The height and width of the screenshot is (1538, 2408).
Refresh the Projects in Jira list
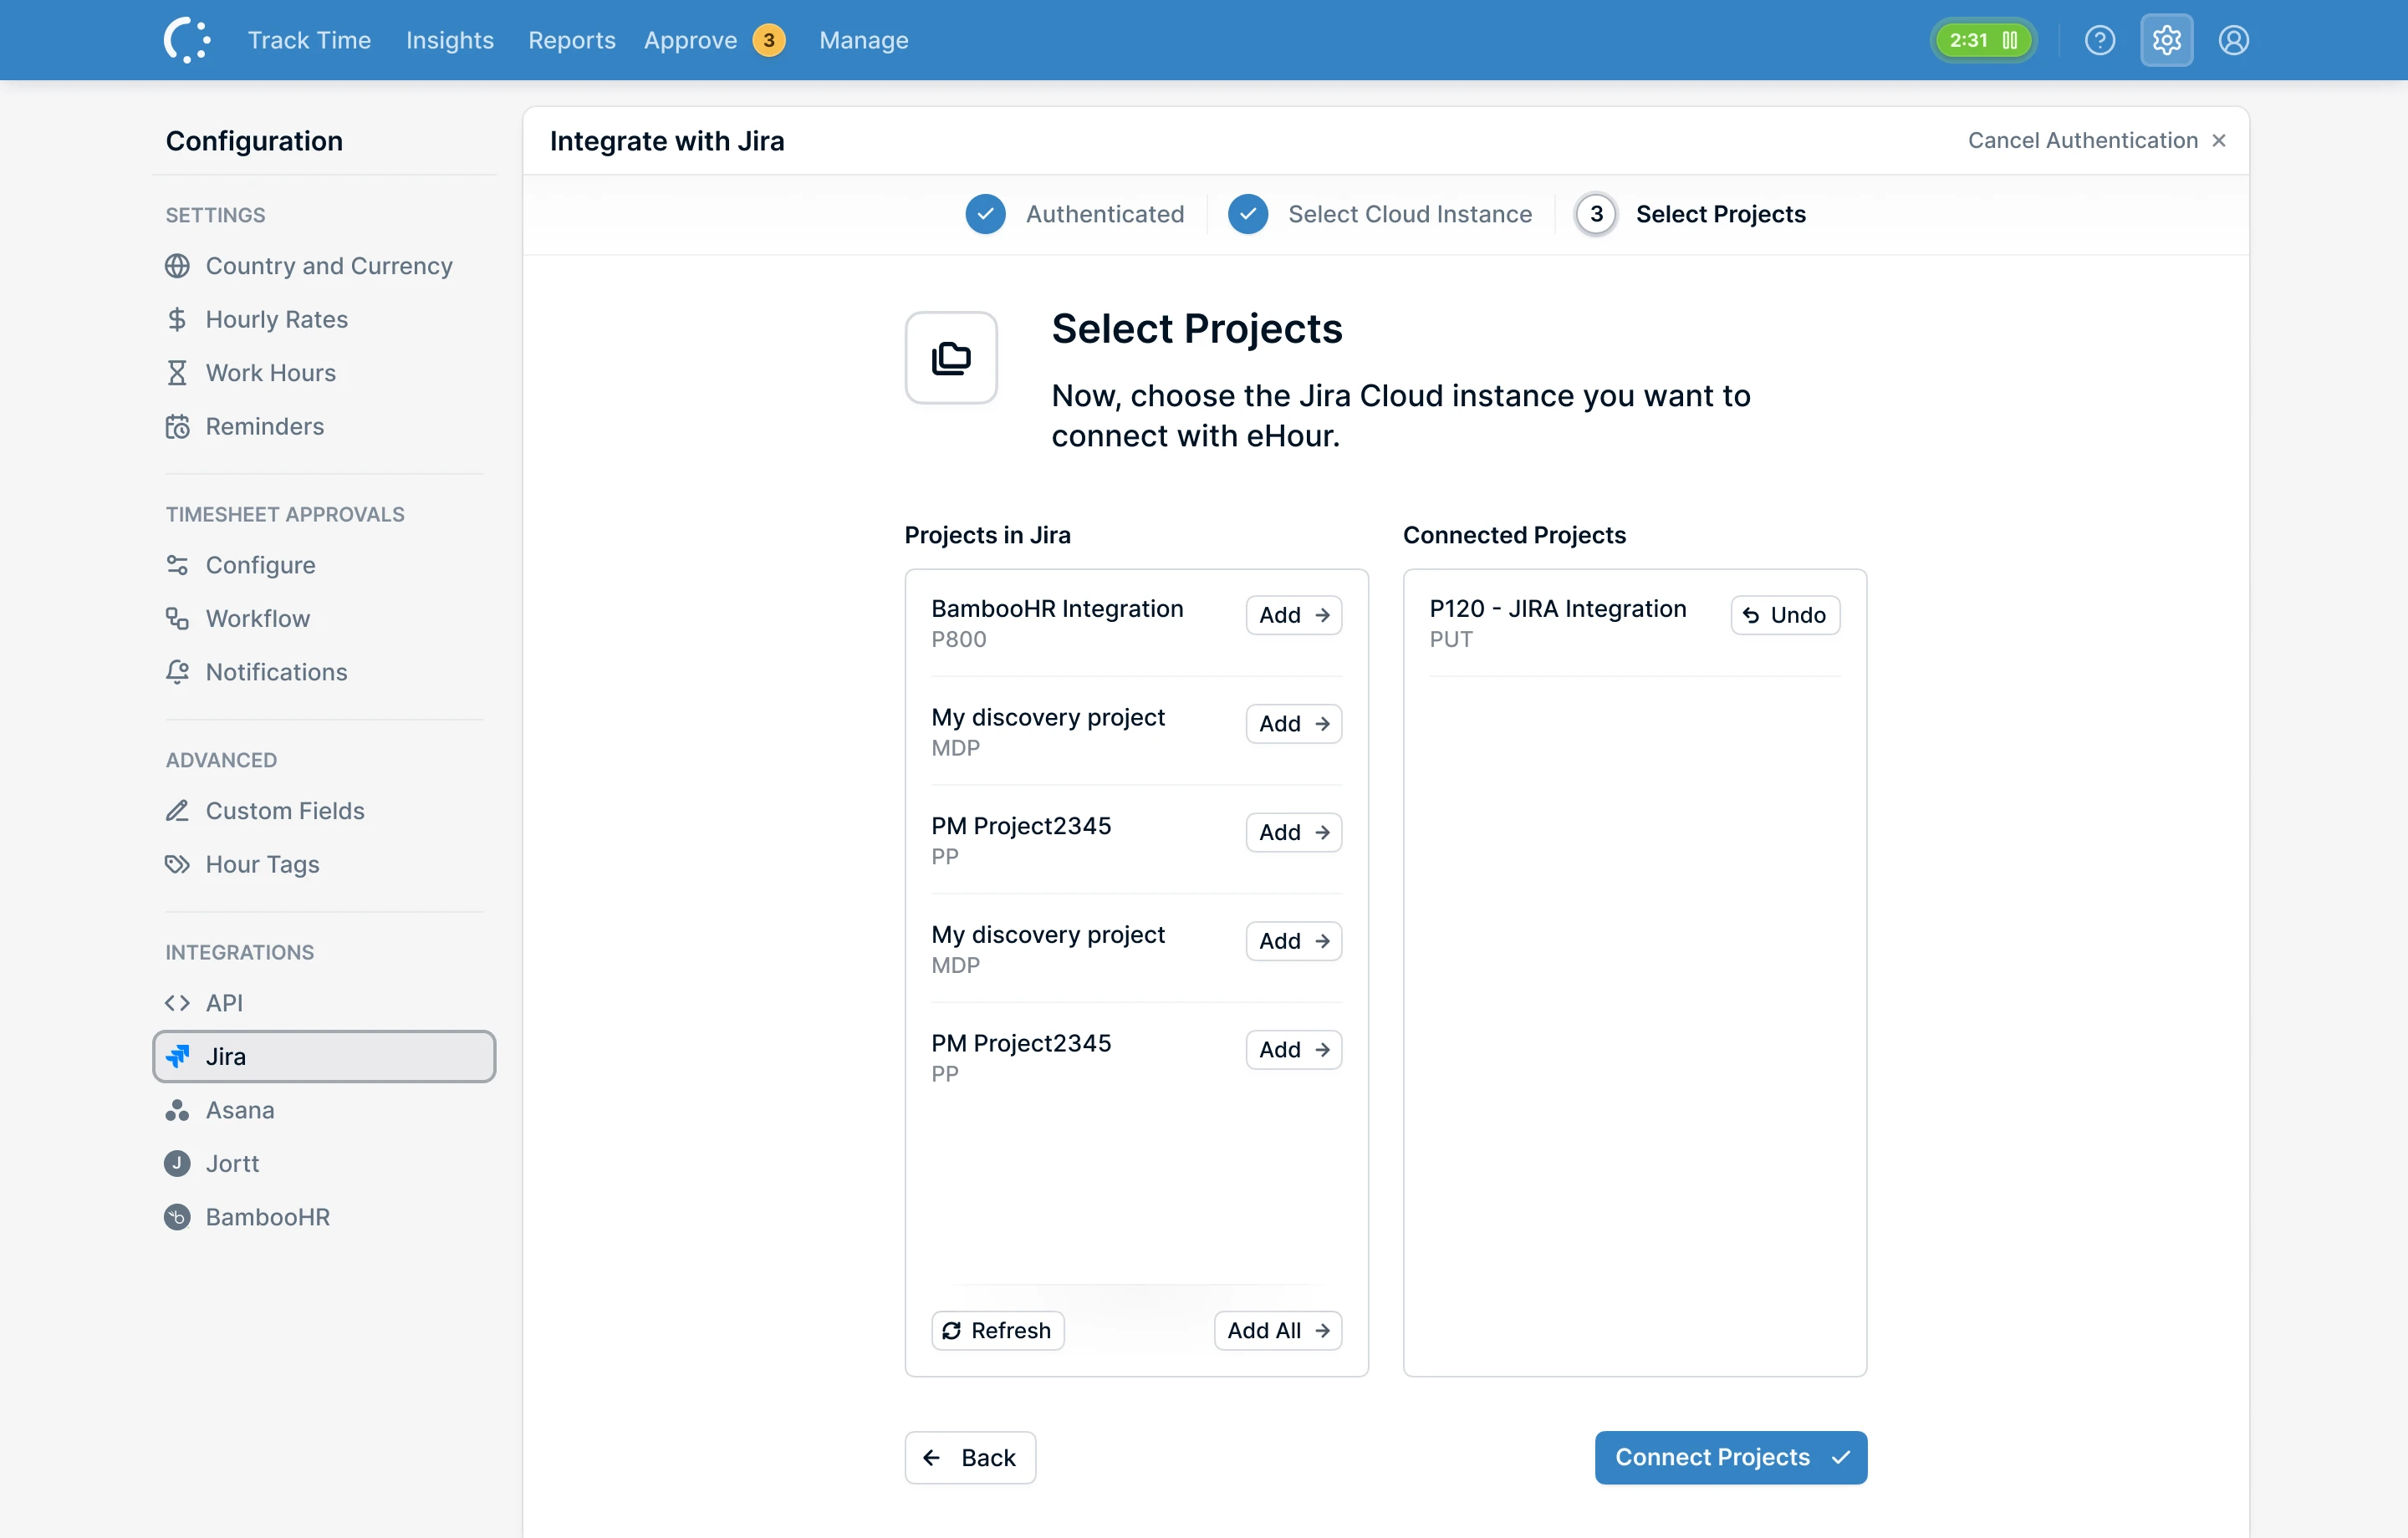coord(997,1331)
